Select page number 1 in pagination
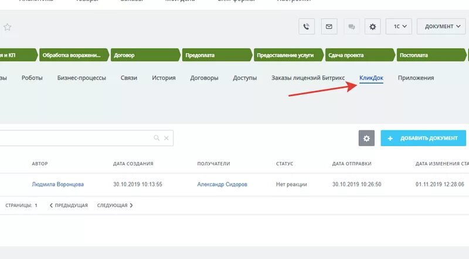This screenshot has height=259, width=469. [36, 205]
